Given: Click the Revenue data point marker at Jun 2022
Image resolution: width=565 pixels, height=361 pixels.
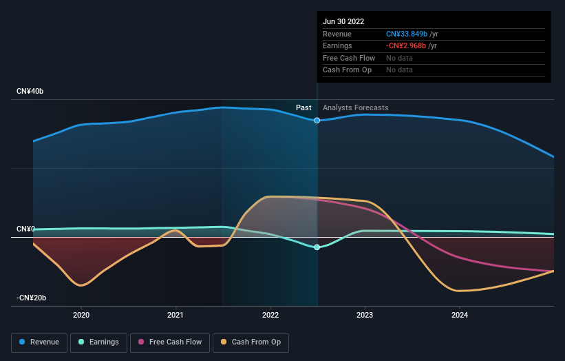Looking at the screenshot, I should click(x=317, y=121).
